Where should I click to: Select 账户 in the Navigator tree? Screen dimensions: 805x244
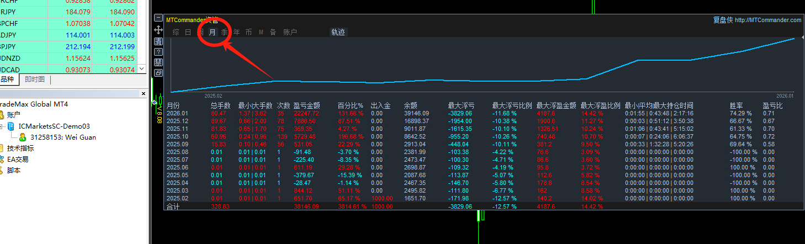point(14,115)
